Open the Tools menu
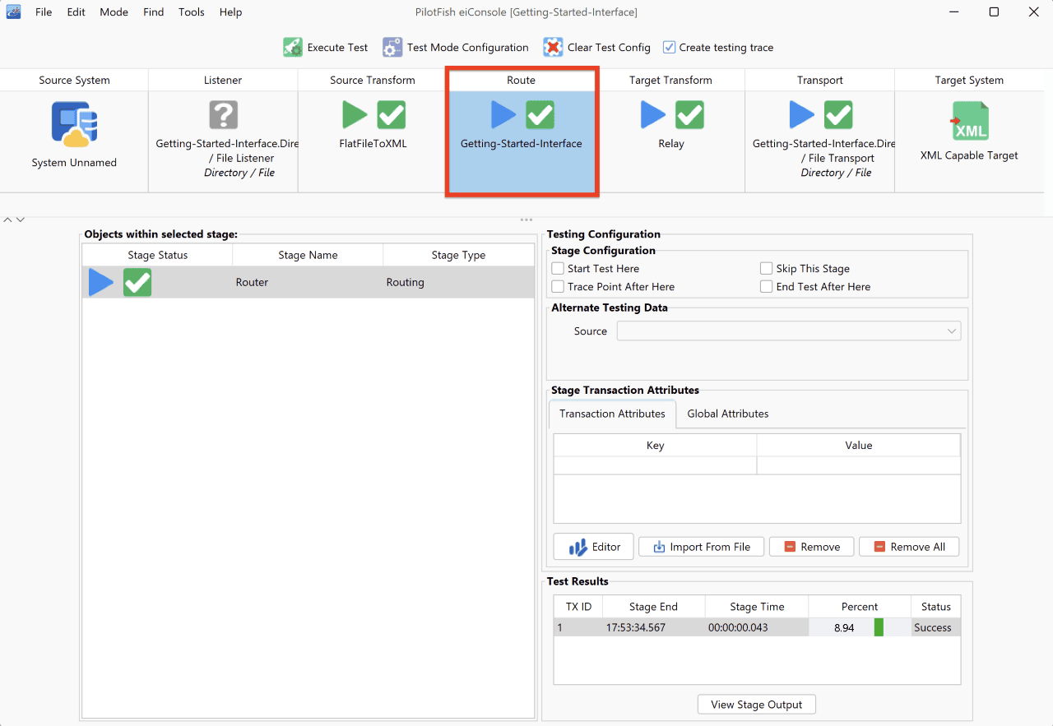 (192, 12)
